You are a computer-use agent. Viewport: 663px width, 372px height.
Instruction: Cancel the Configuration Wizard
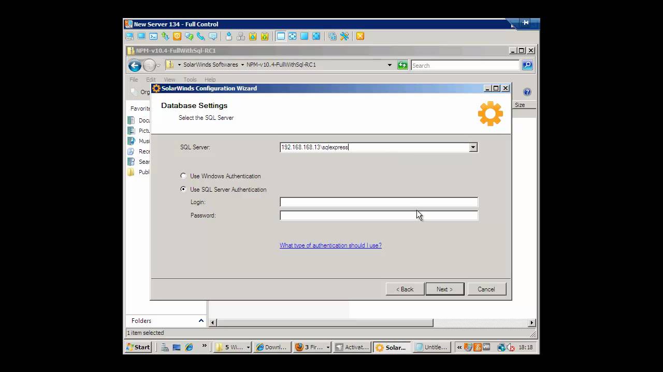pyautogui.click(x=486, y=289)
